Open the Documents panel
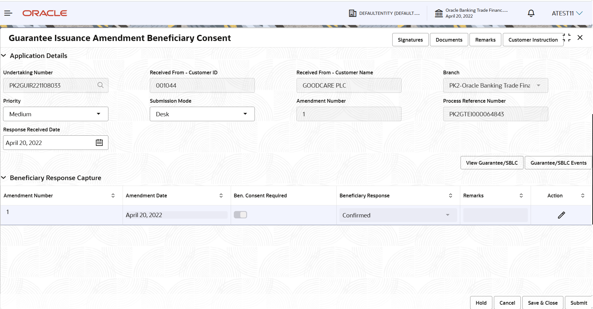 click(x=449, y=40)
